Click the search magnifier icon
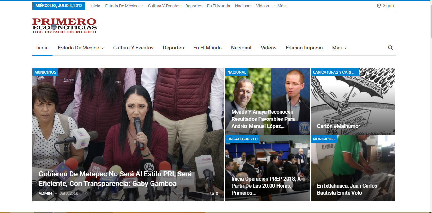 click(x=390, y=48)
